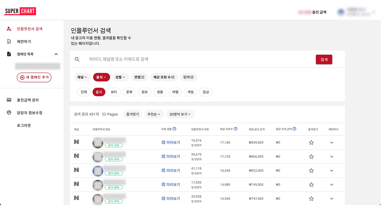384x207 pixels.
Task: Open the 추천순 sort dropdown
Action: tap(154, 114)
